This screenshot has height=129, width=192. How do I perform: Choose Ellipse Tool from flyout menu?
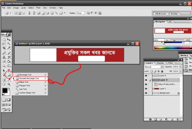(x=31, y=82)
